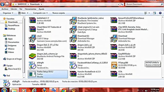Click the Cheat Menú V3 archive icon
The width and height of the screenshot is (164, 92).
click(32, 29)
